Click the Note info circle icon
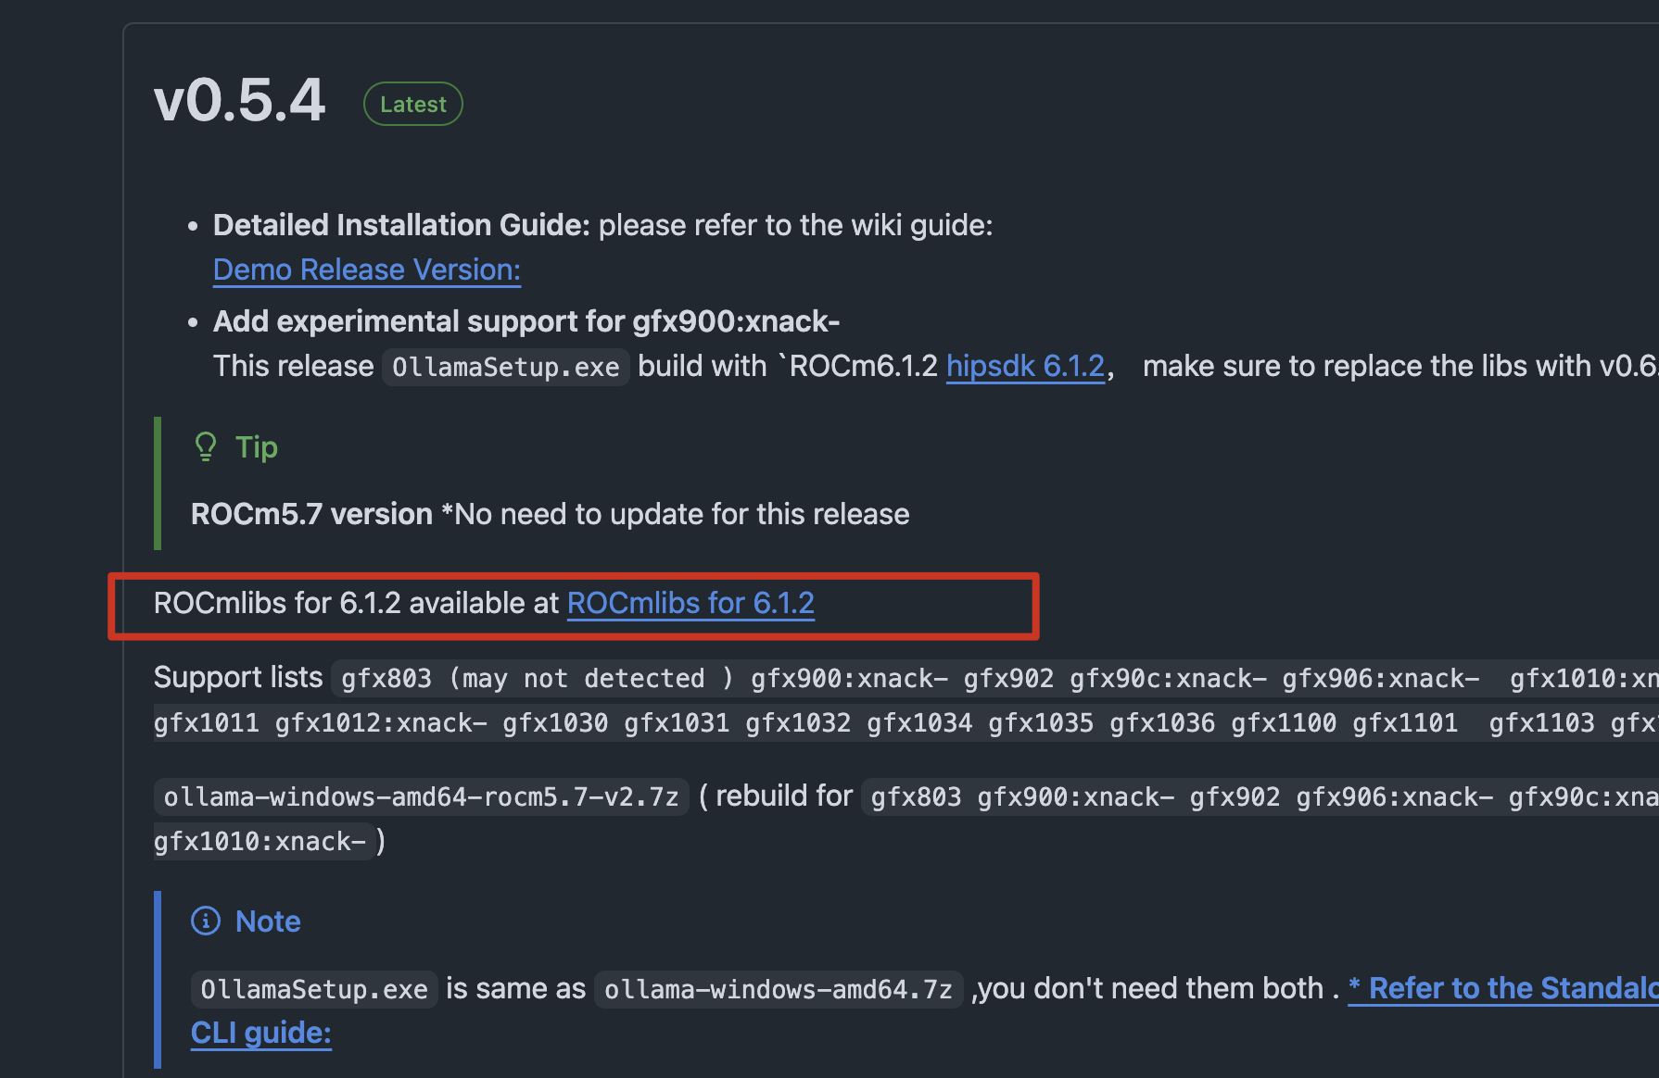Viewport: 1659px width, 1078px height. [206, 921]
